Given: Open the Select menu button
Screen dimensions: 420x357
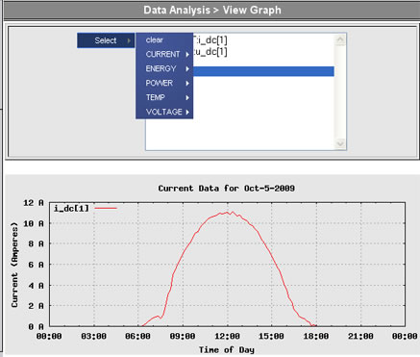Looking at the screenshot, I should [x=106, y=40].
